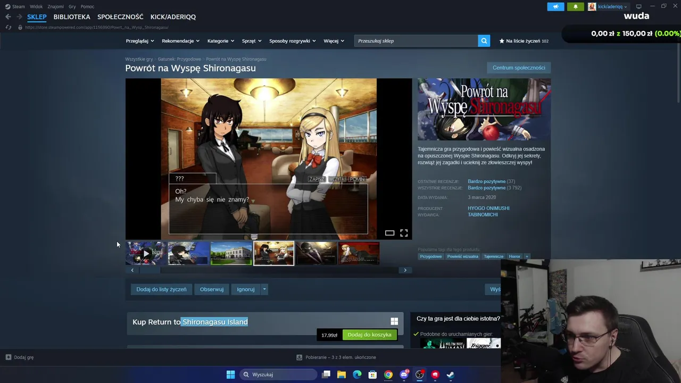This screenshot has width=681, height=383.
Task: Expand the Przeglądaj dropdown
Action: point(140,41)
